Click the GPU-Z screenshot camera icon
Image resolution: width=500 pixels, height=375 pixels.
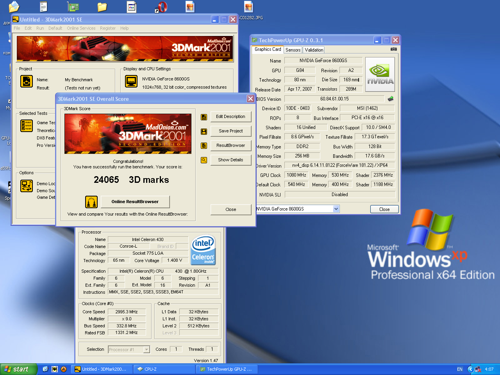[393, 49]
